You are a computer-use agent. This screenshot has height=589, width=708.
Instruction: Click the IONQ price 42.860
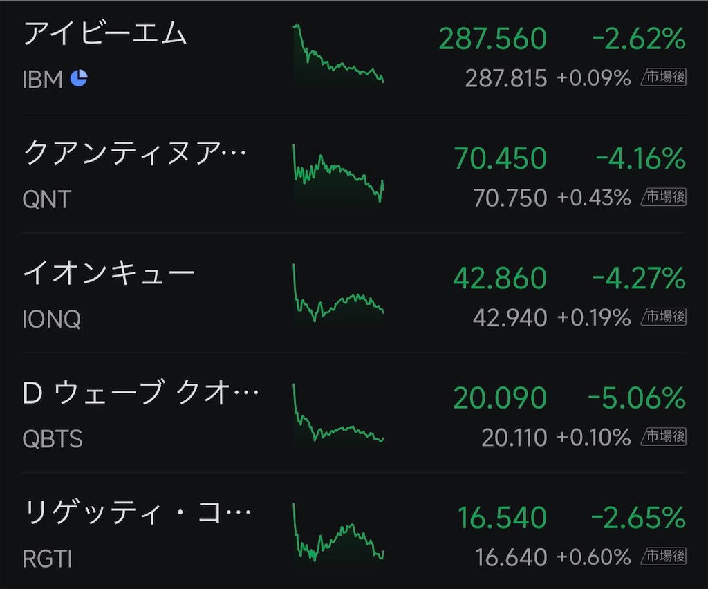tap(500, 278)
